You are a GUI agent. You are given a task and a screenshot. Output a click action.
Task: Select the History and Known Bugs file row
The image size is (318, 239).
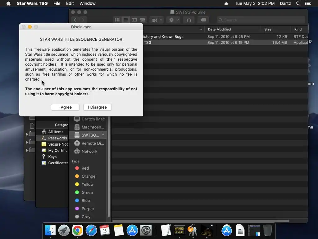click(x=225, y=37)
